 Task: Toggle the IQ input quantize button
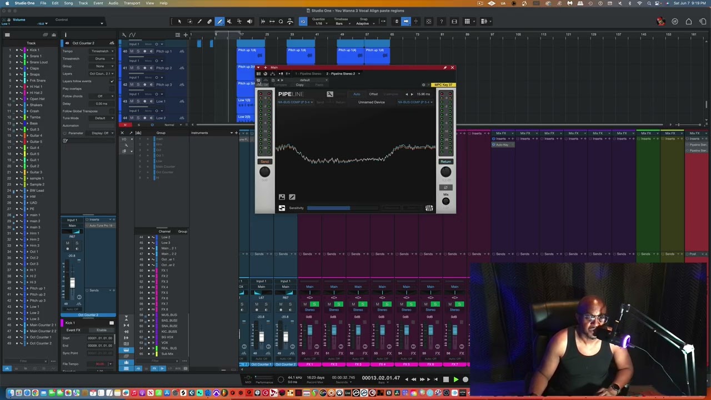click(x=303, y=22)
